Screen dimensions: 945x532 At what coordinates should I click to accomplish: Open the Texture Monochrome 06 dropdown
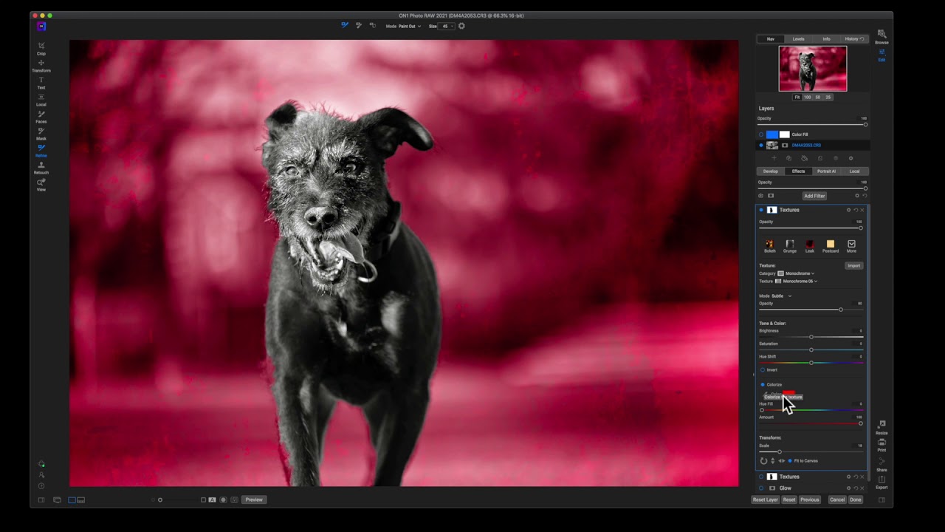pos(796,281)
